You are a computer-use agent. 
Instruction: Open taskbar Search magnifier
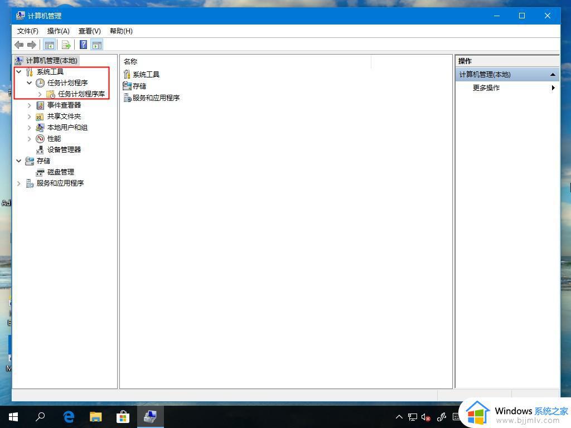pyautogui.click(x=40, y=416)
